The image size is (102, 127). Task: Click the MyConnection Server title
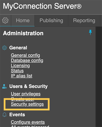click(x=42, y=6)
